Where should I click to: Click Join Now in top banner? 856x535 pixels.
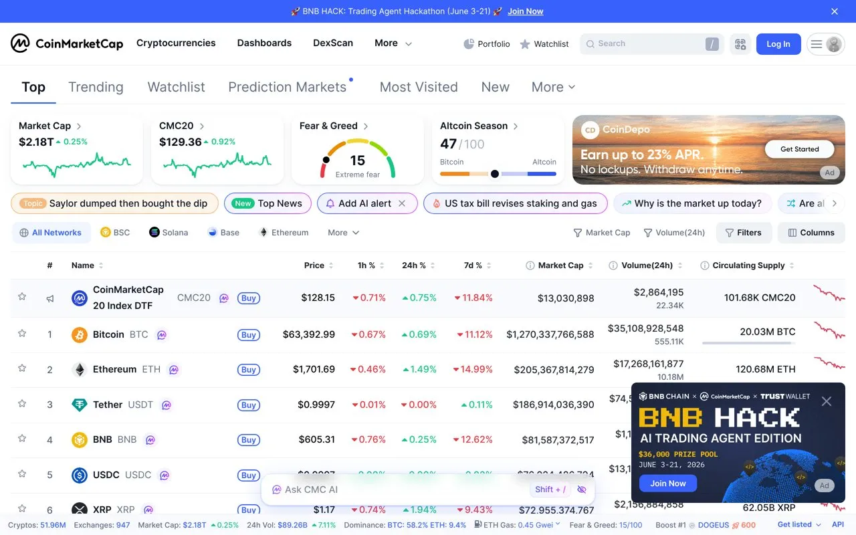click(525, 11)
